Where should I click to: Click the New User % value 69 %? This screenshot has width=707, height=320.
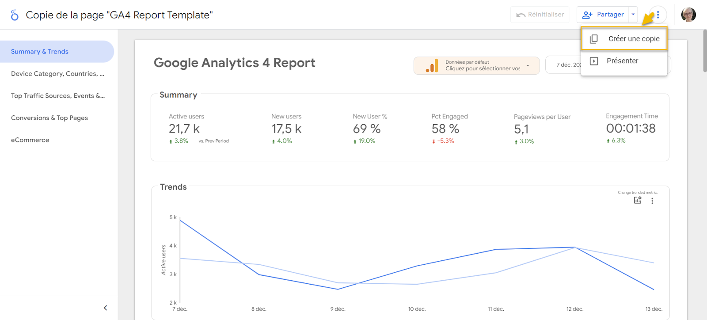[367, 129]
